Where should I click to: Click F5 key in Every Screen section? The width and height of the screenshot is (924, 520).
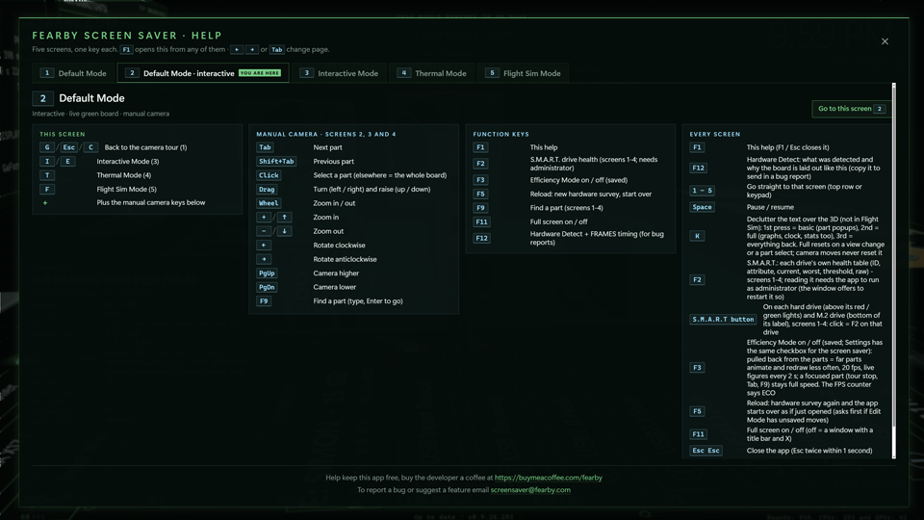697,411
